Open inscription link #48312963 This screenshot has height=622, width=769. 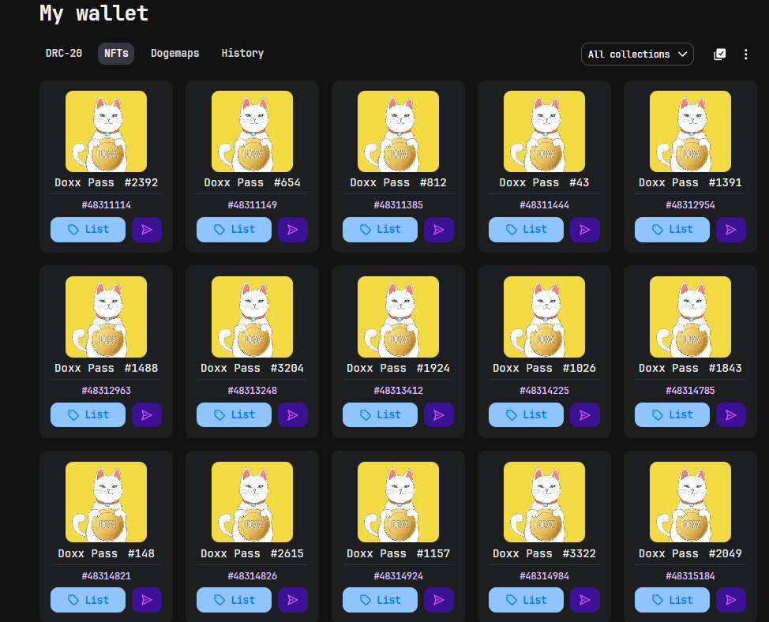106,390
